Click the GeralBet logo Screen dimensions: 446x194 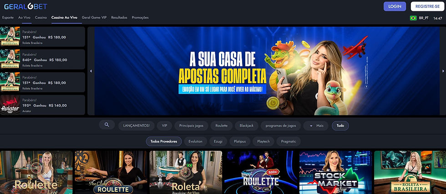[x=25, y=6]
